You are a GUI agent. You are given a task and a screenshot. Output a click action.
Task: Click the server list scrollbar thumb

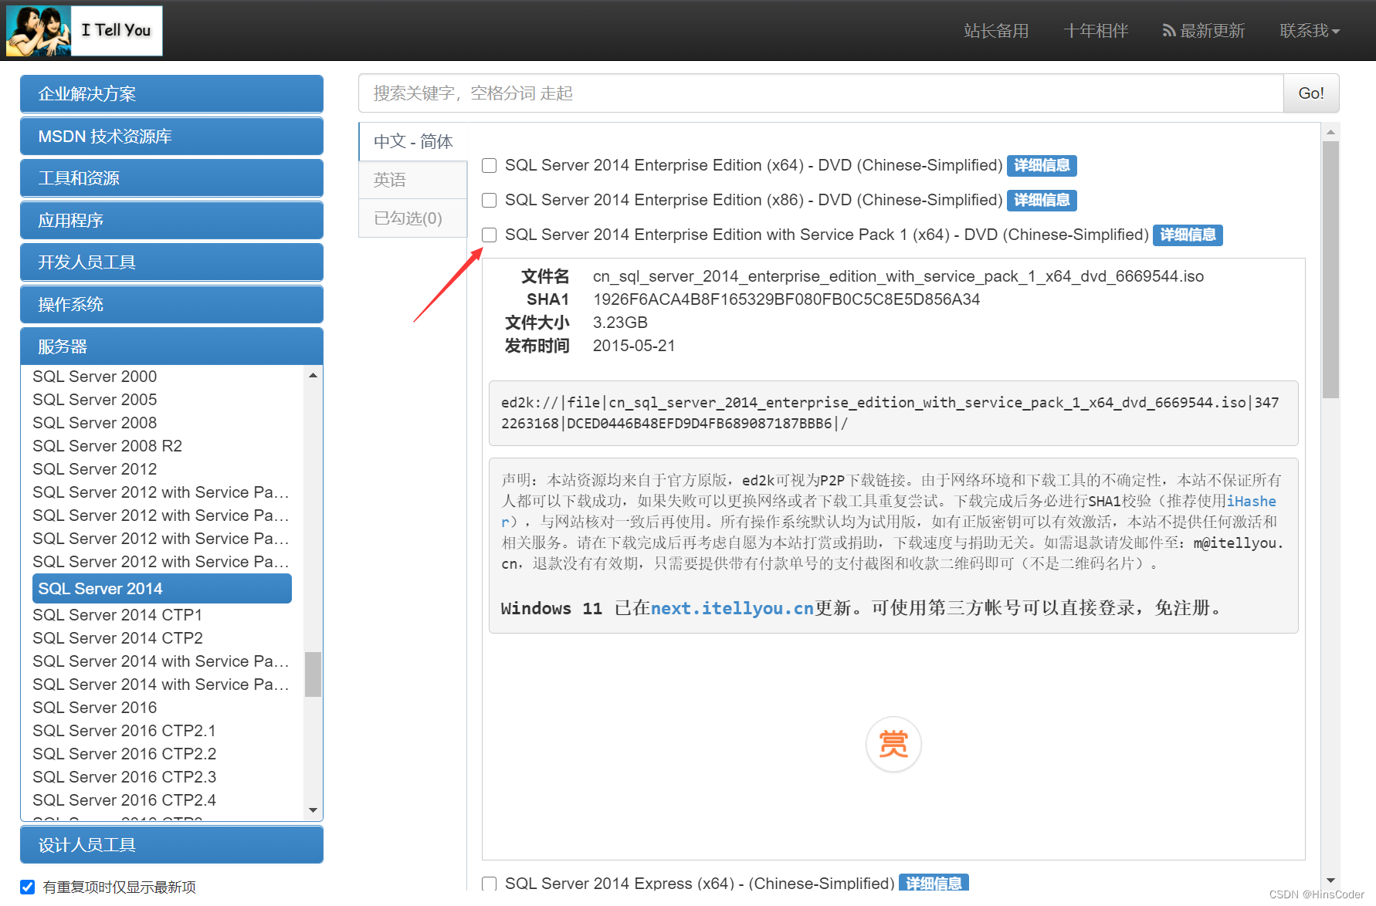(313, 674)
